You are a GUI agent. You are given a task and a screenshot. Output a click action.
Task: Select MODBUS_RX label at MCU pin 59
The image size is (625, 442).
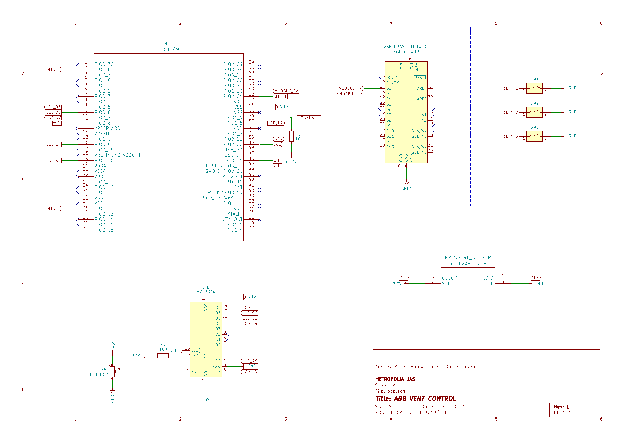tap(286, 91)
